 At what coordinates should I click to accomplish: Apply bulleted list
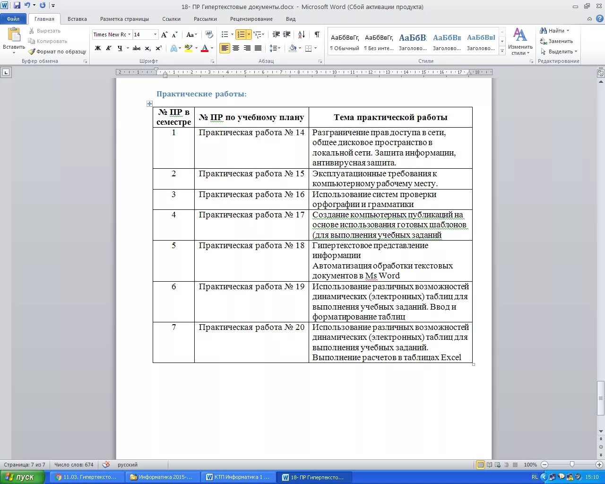tap(225, 35)
